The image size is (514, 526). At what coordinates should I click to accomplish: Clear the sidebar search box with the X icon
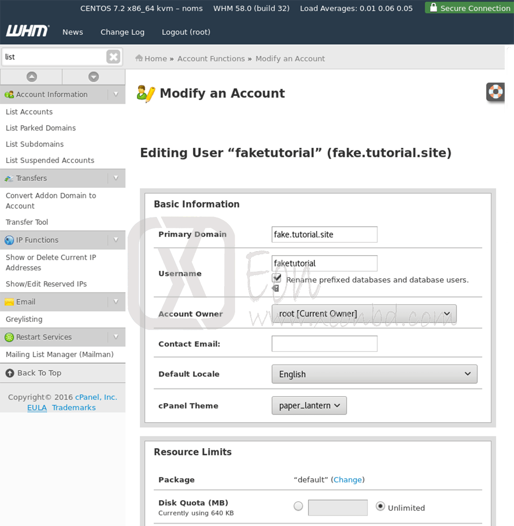pos(113,57)
